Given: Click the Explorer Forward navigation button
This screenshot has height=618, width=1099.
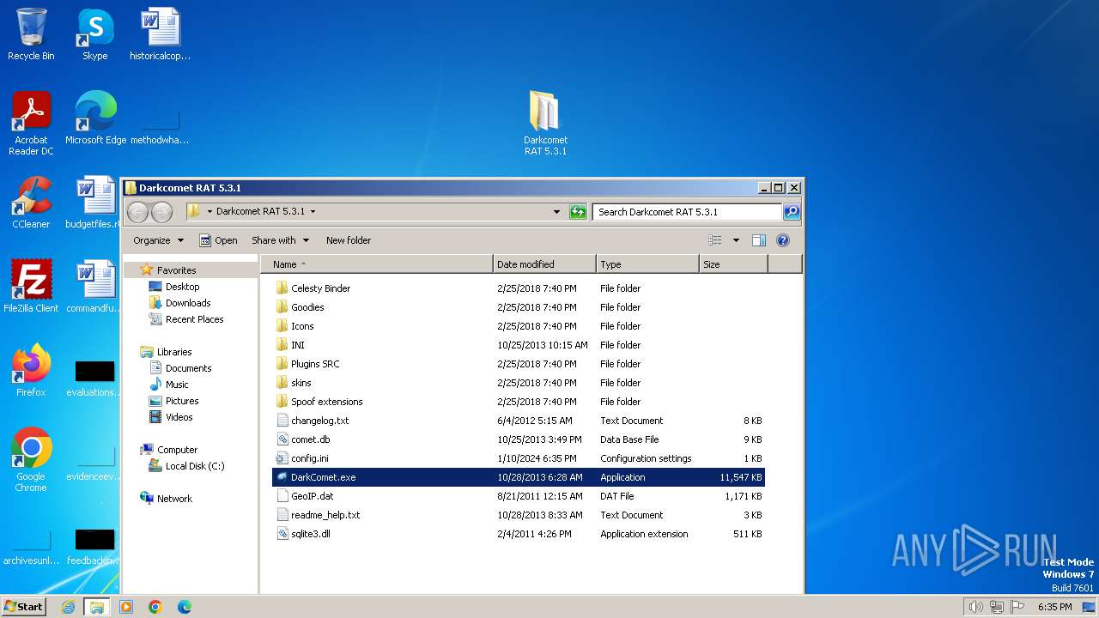Looking at the screenshot, I should 161,212.
